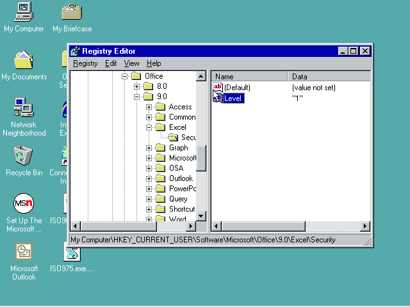Open the View menu
Viewport: 410px width, 307px height.
click(131, 63)
